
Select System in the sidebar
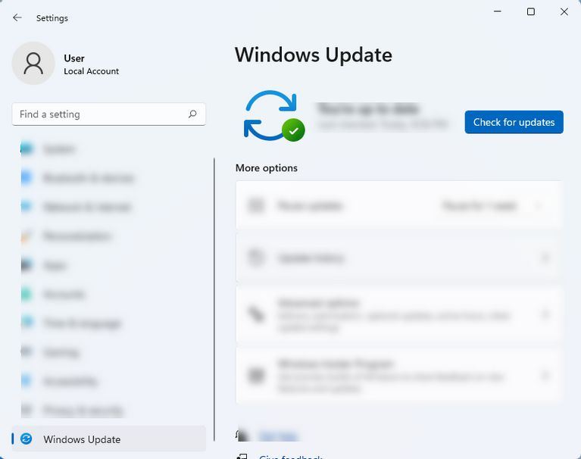pos(58,149)
